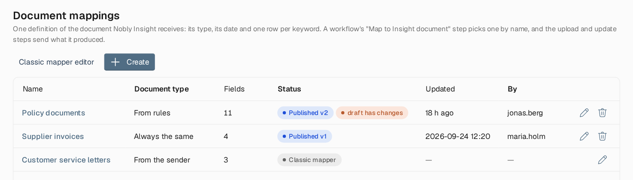The height and width of the screenshot is (180, 633).
Task: Click the Document mappings heading
Action: 66,15
